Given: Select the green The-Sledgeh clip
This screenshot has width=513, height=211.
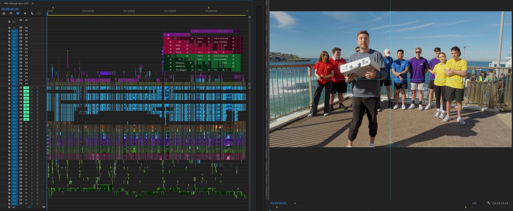Looking at the screenshot, I should 184,70.
